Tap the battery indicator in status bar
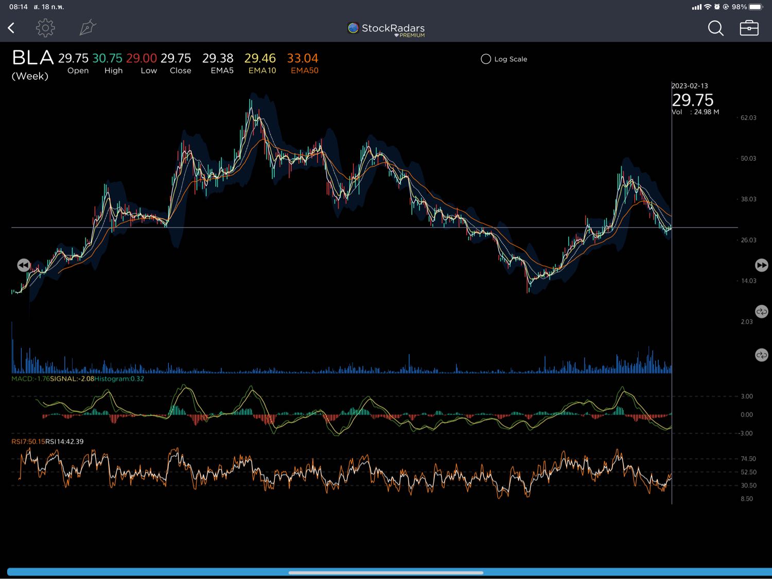Image resolution: width=772 pixels, height=579 pixels. pyautogui.click(x=756, y=7)
